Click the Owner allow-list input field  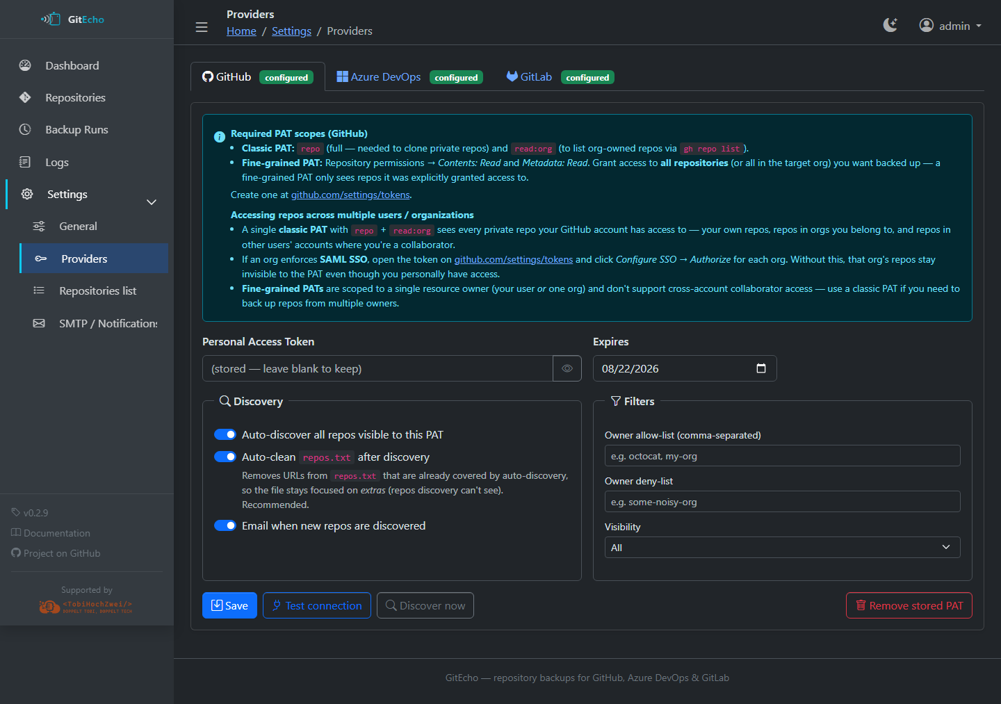pyautogui.click(x=782, y=456)
